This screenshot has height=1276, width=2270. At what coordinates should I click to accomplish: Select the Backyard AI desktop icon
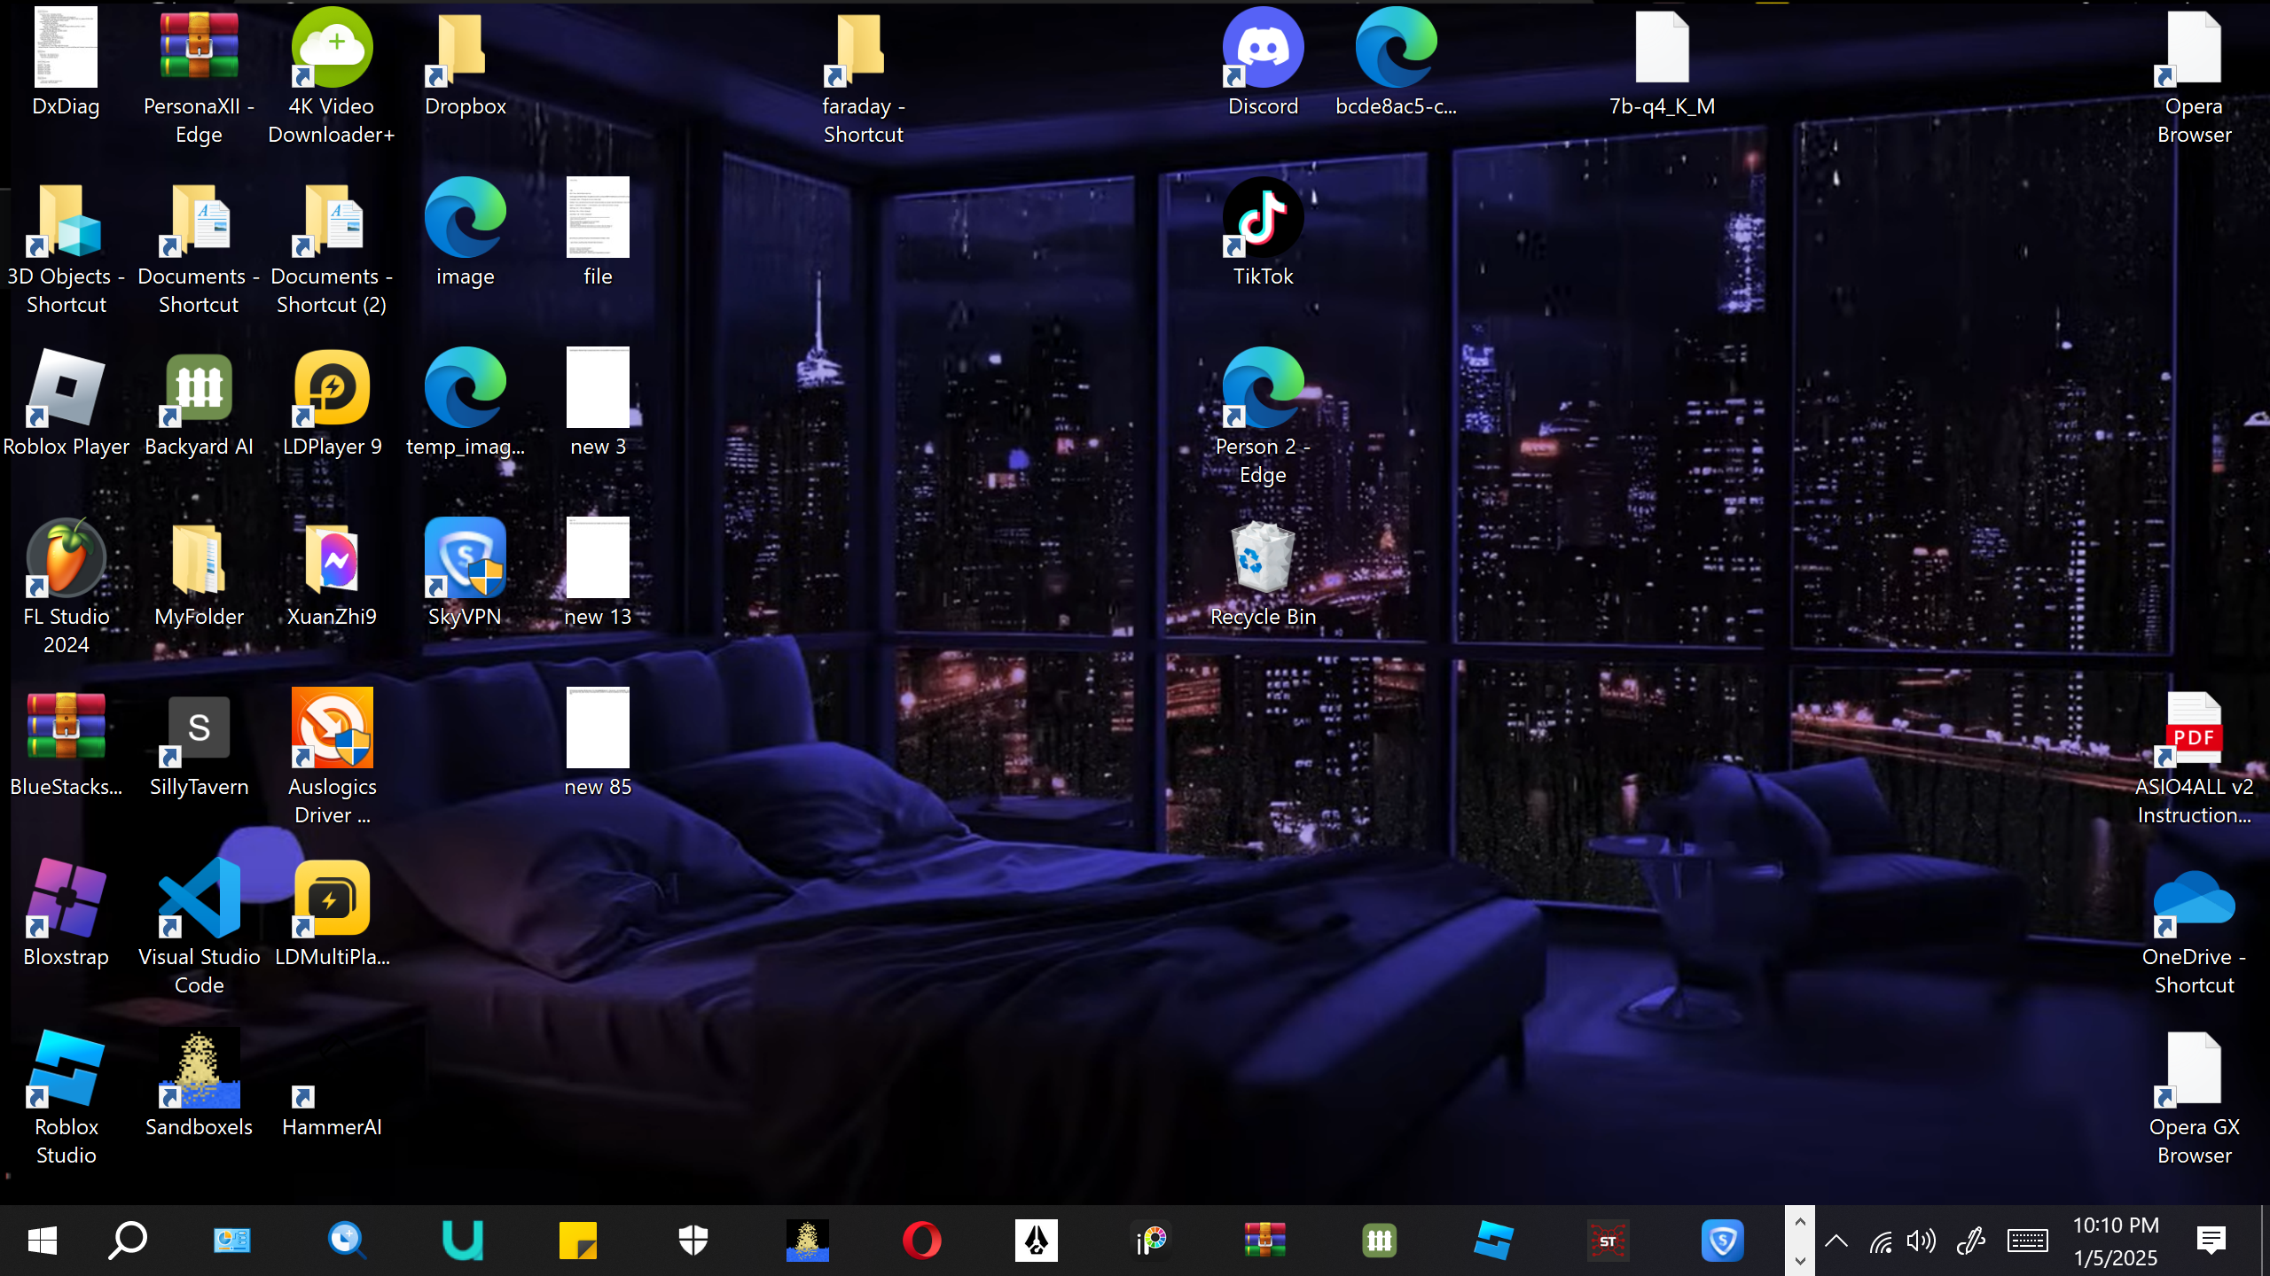[x=199, y=388]
